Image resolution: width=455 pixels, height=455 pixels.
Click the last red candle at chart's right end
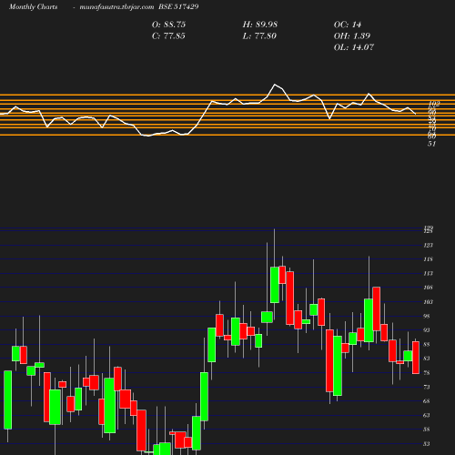tap(416, 358)
